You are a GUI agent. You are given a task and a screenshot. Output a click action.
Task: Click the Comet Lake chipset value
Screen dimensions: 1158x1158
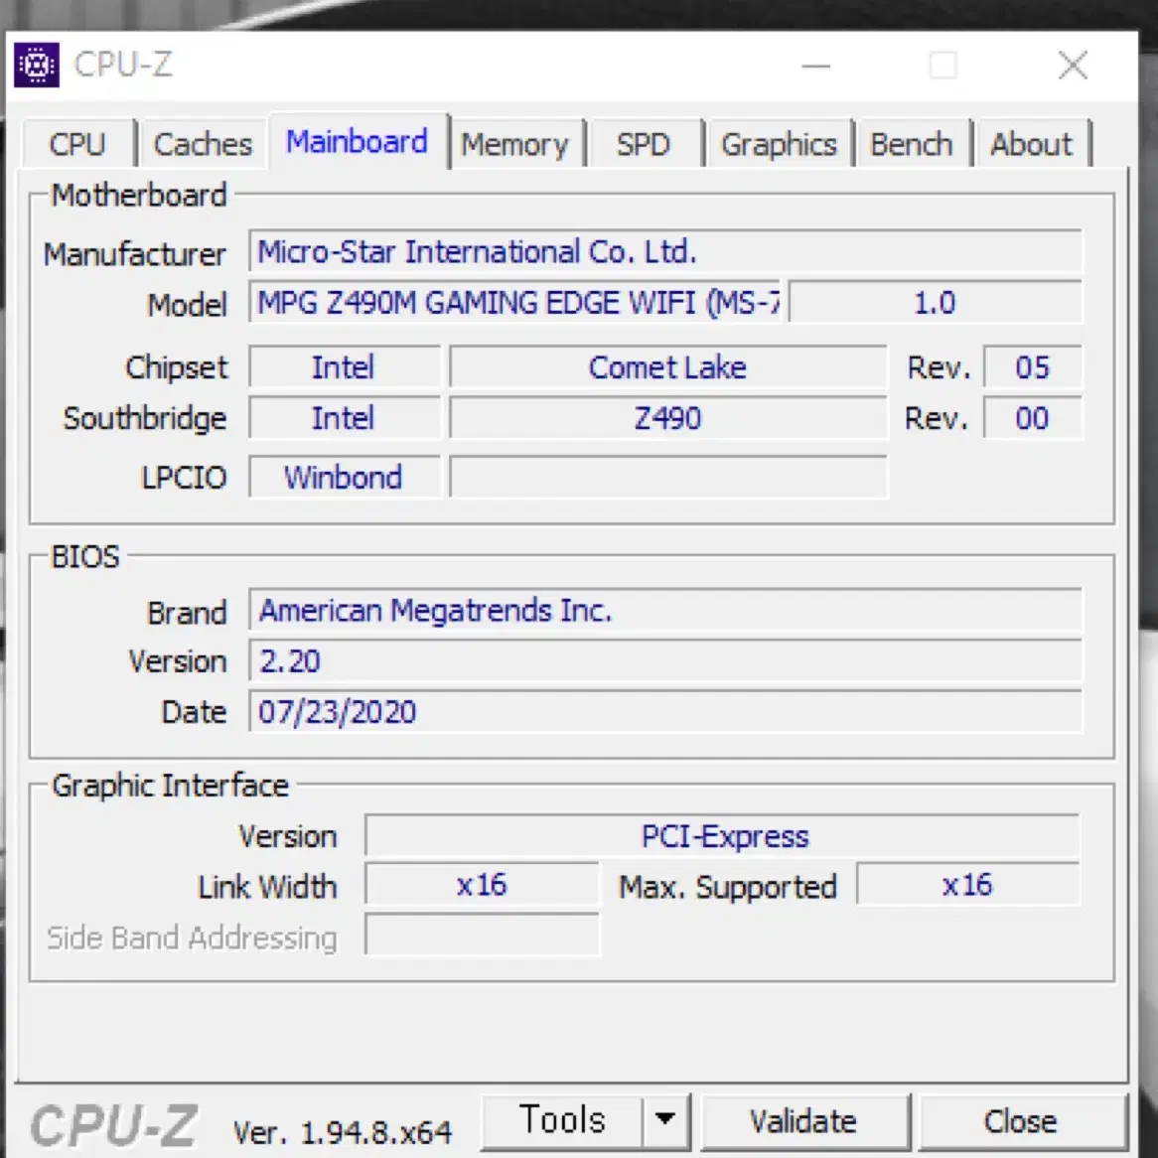point(668,367)
